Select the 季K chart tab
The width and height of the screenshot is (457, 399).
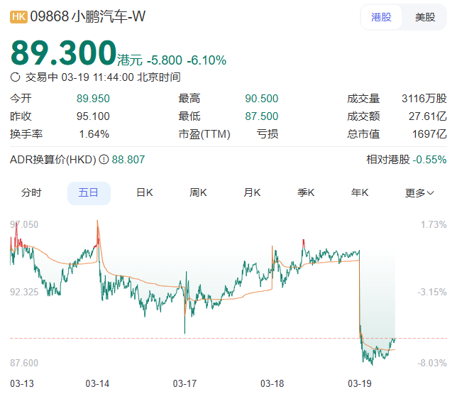tap(306, 192)
